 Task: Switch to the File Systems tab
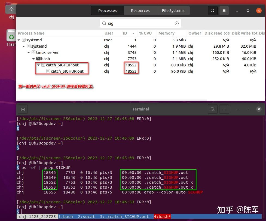click(173, 10)
